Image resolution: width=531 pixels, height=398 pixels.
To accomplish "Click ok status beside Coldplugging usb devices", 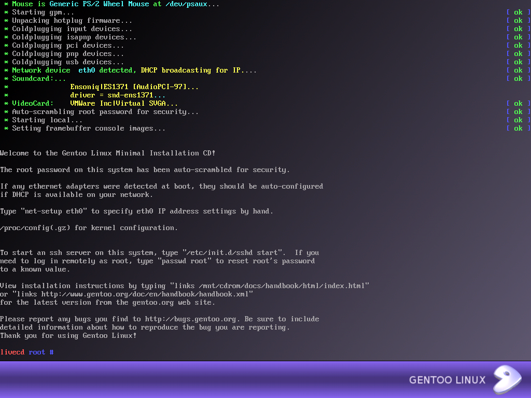I will click(x=518, y=62).
